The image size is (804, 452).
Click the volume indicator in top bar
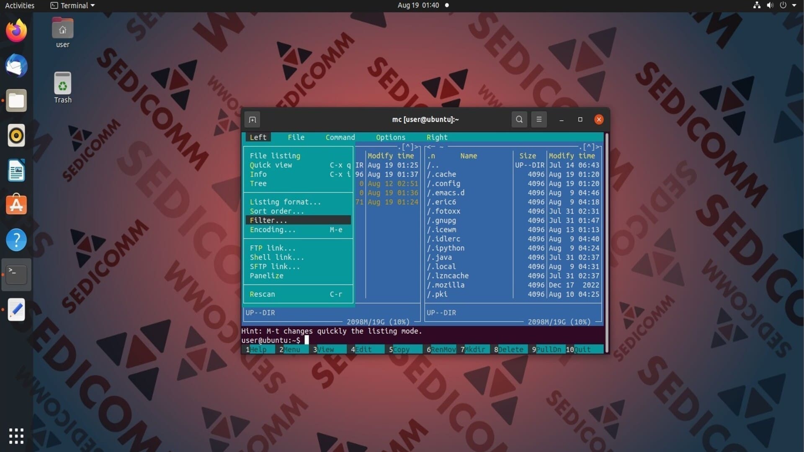point(770,5)
